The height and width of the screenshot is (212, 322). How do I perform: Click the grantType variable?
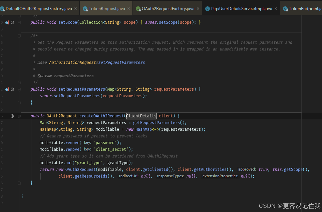[x=118, y=163]
